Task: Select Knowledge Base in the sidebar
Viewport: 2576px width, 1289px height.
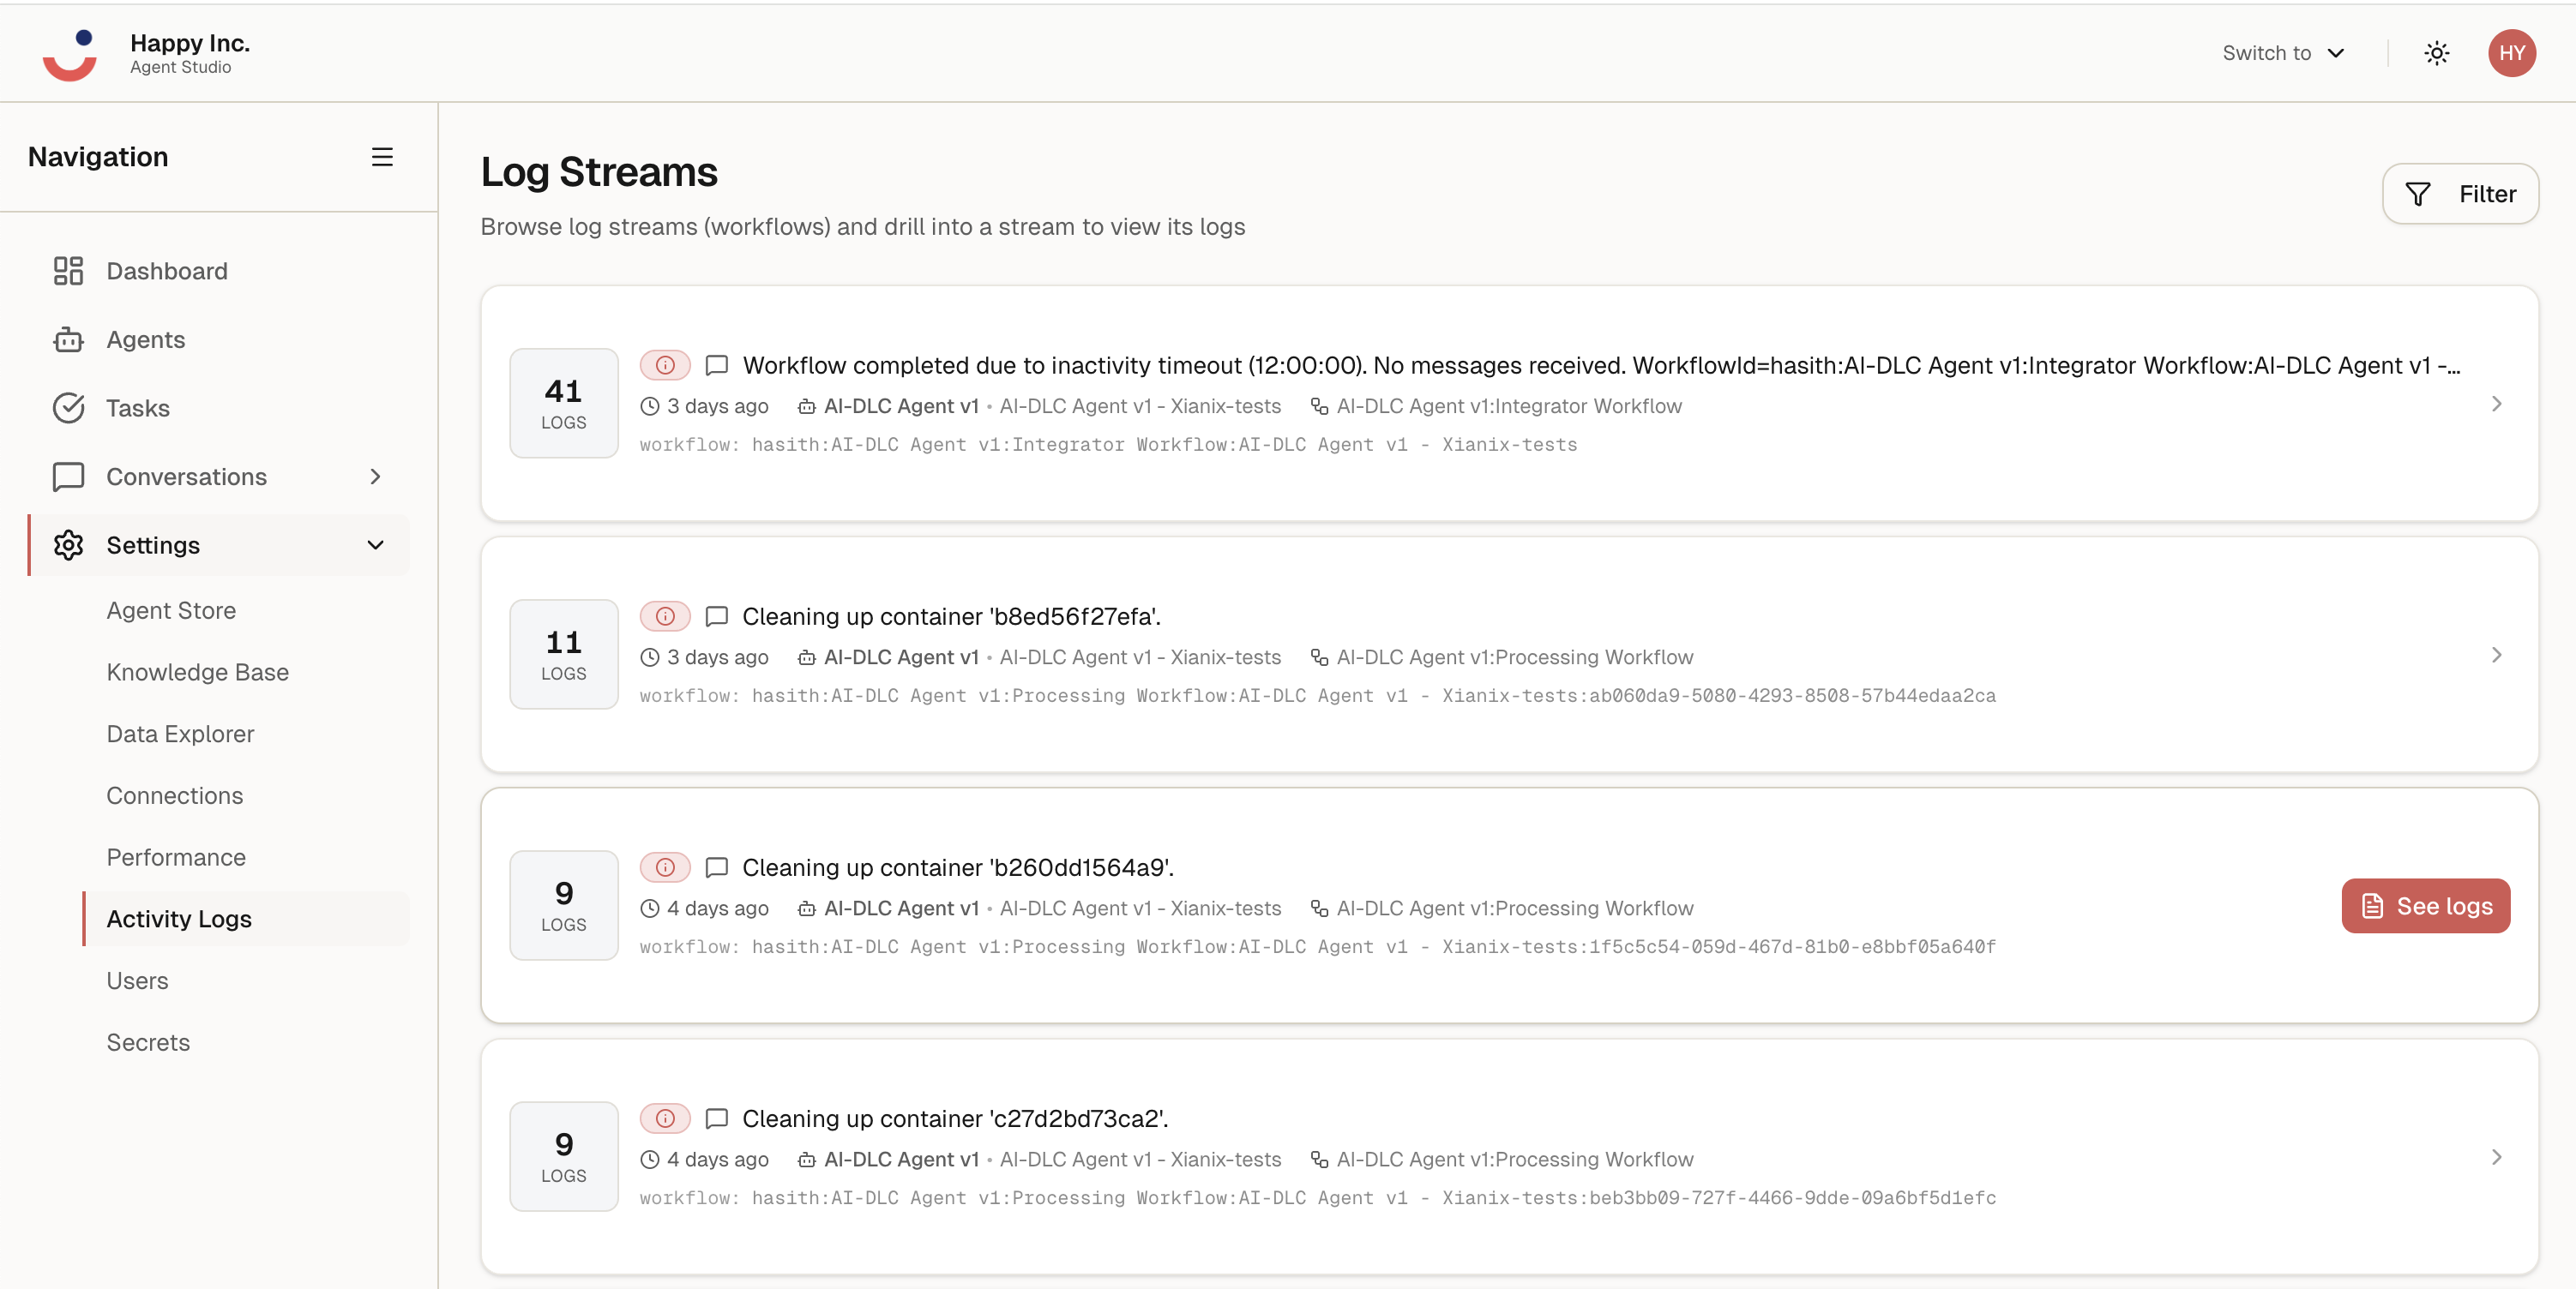Action: 197,673
